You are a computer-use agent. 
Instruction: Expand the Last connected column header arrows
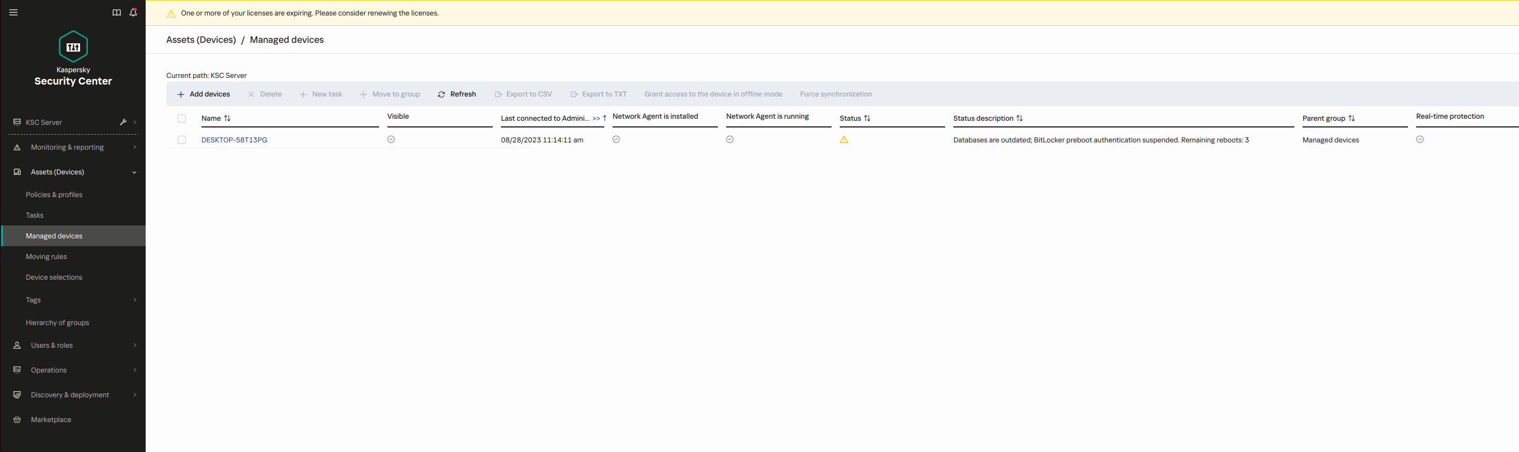(596, 119)
